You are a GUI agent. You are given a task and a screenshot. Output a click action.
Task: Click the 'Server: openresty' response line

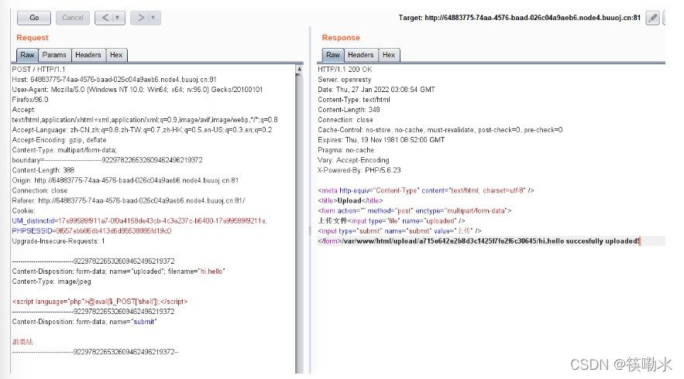(344, 80)
